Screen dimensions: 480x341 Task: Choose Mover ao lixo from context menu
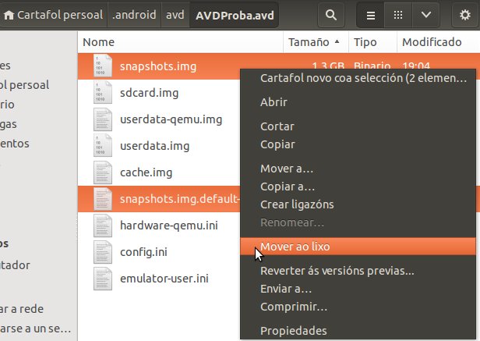tap(358, 247)
